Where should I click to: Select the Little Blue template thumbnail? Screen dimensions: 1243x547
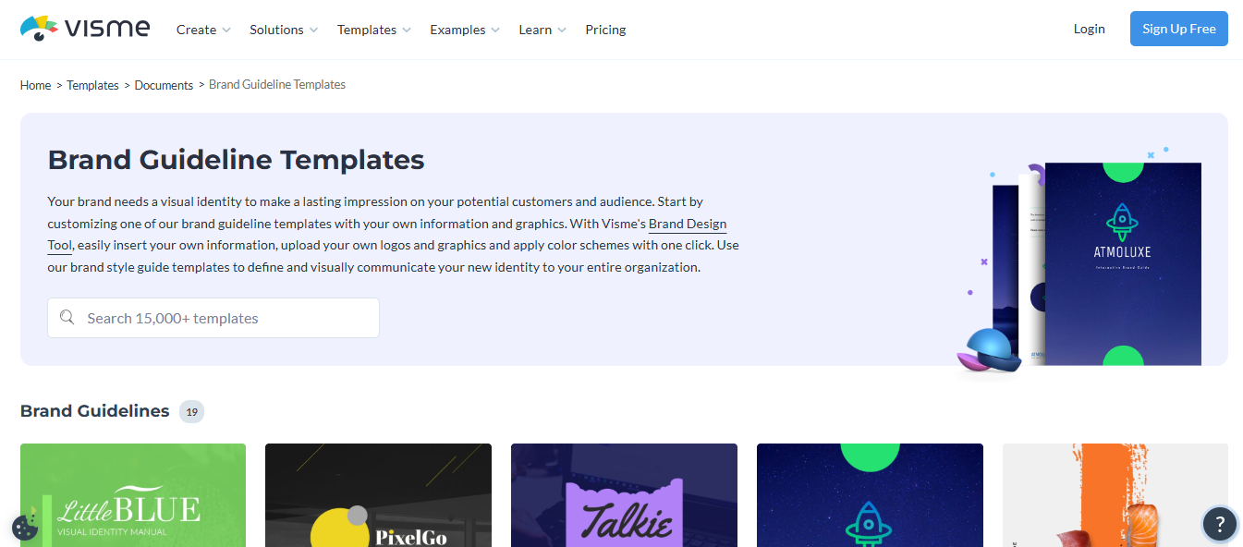[132, 495]
